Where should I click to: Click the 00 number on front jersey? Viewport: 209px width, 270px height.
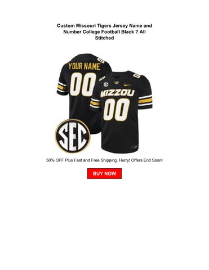(x=117, y=109)
